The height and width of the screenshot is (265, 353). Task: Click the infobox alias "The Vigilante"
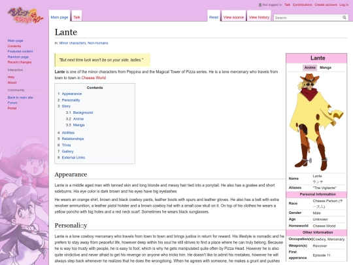[324, 188]
